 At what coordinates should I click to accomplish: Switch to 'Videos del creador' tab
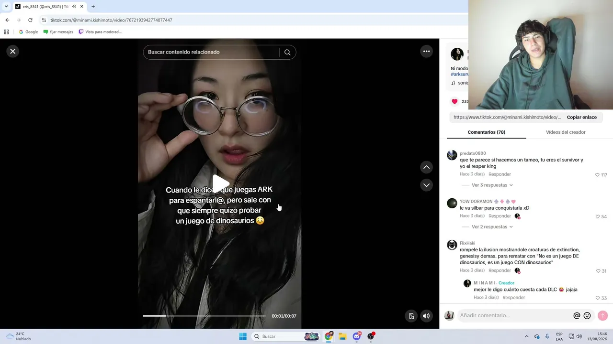pyautogui.click(x=566, y=132)
